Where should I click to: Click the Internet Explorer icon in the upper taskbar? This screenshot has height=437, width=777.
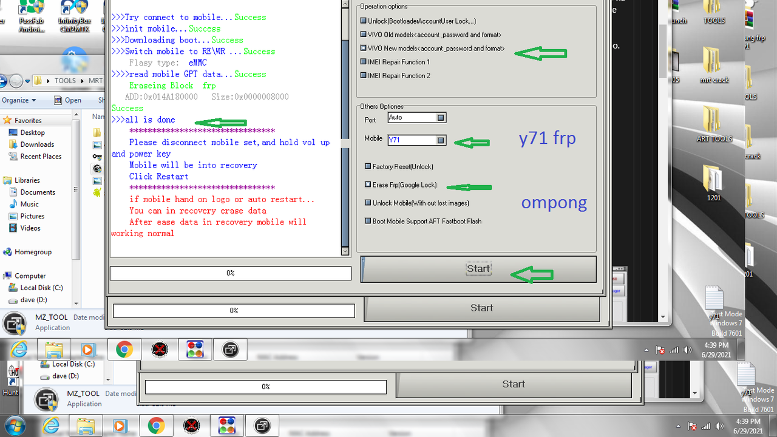click(19, 349)
